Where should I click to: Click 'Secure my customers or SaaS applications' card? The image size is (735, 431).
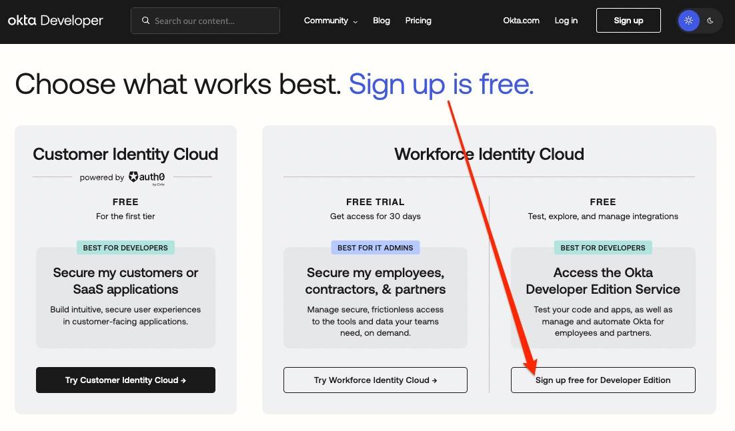(x=125, y=298)
